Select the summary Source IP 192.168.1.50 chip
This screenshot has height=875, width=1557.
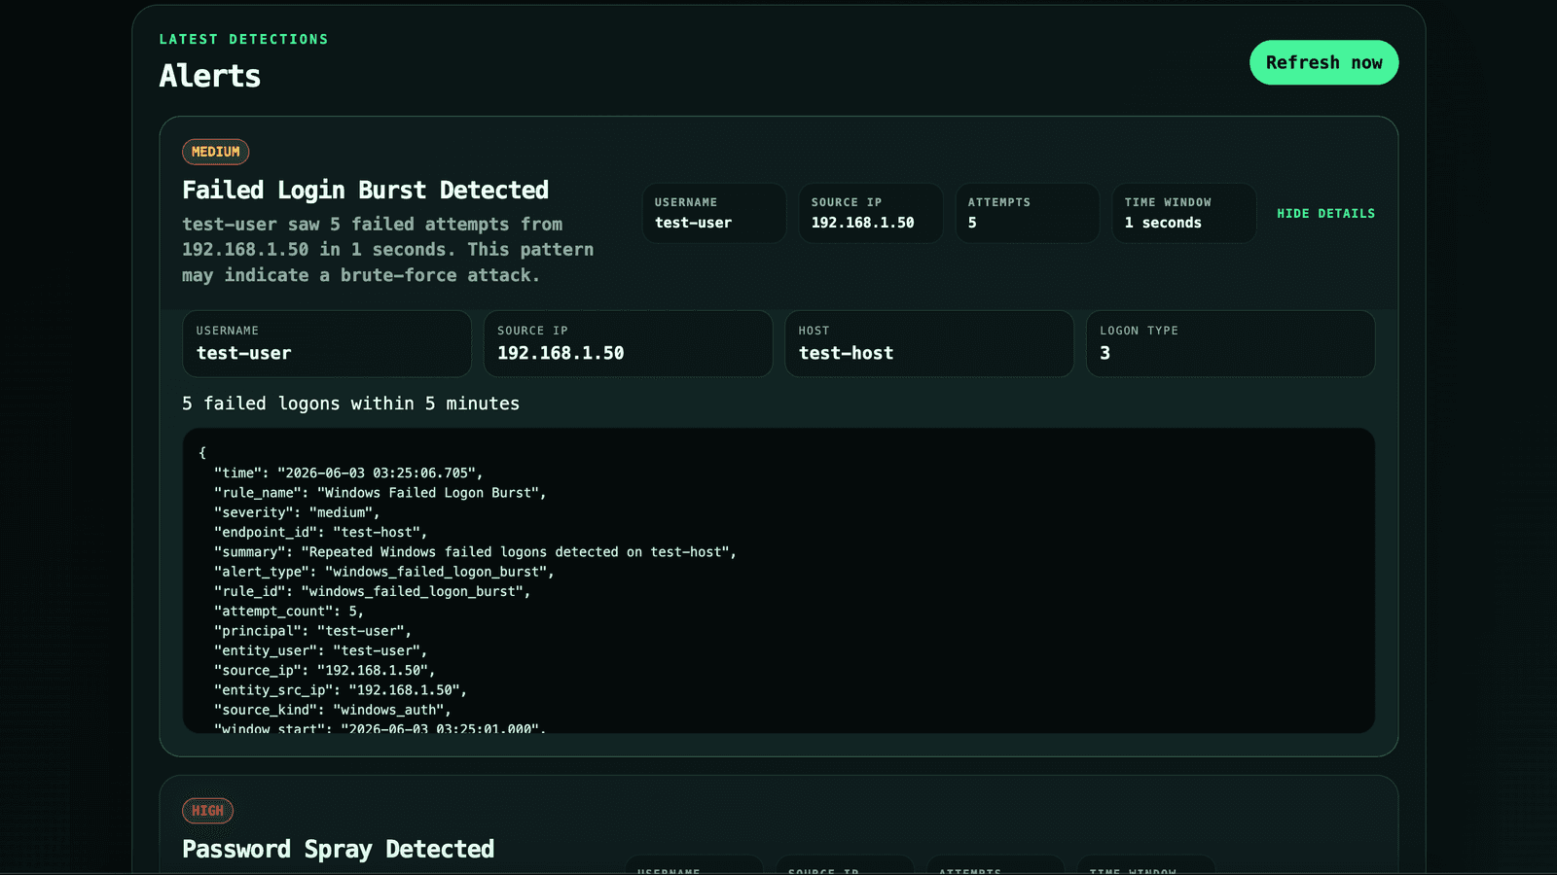coord(871,213)
